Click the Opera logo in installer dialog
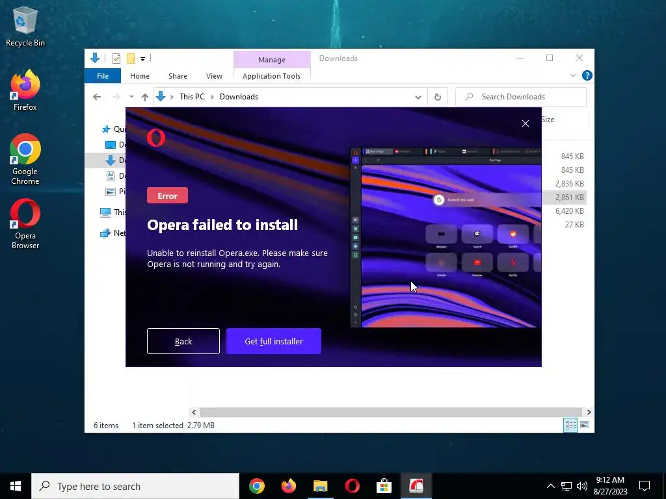The image size is (666, 499). 156,138
